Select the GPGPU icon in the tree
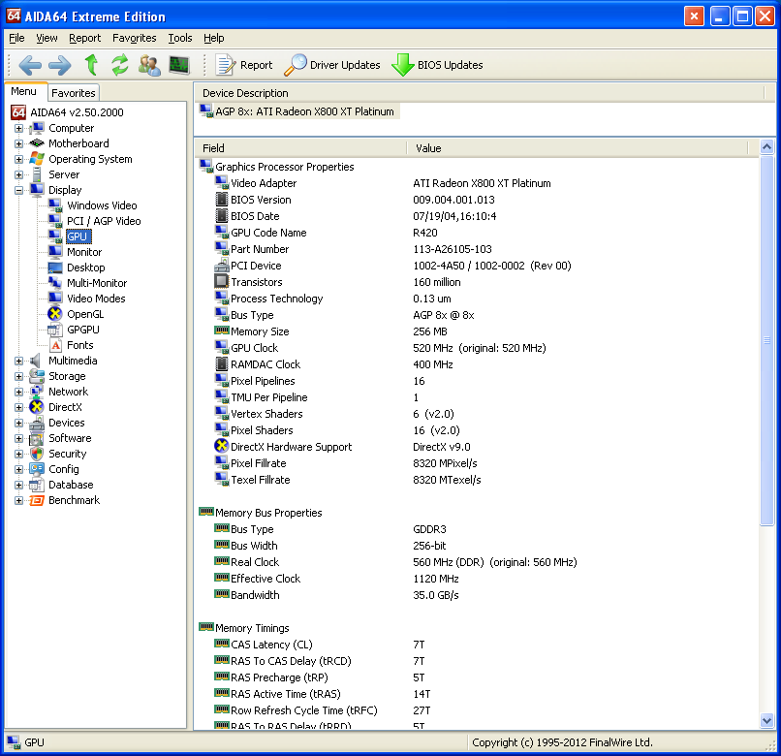The width and height of the screenshot is (781, 756). click(x=55, y=330)
